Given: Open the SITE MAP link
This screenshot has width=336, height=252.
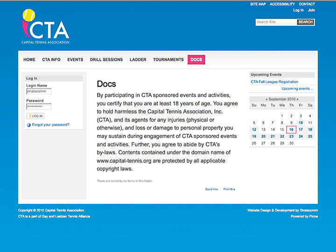Looking at the screenshot, I should 258,4.
